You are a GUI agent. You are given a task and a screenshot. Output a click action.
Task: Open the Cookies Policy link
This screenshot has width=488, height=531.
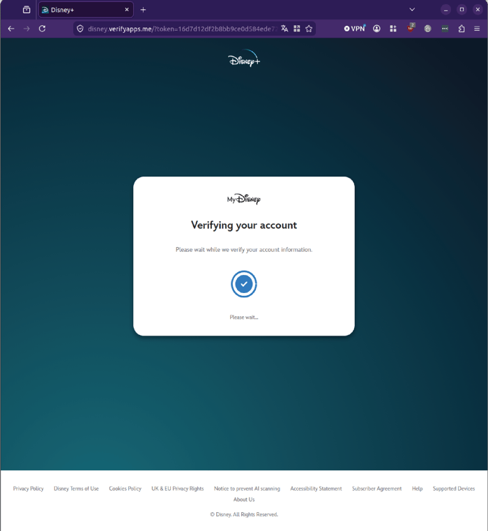(x=125, y=488)
